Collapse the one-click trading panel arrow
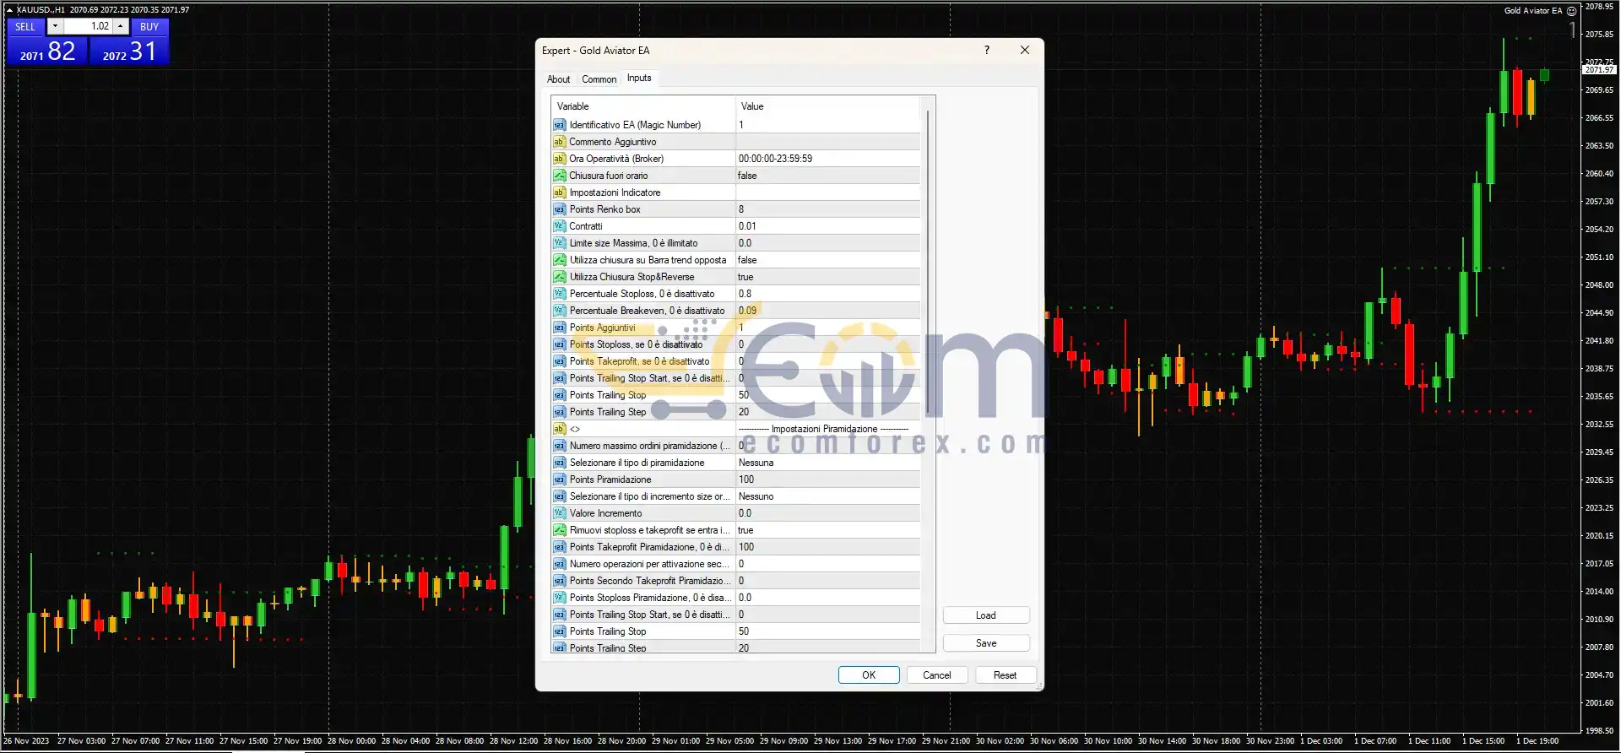 pos(9,10)
